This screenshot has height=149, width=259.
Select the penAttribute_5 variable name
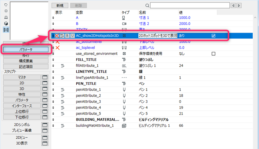tap(88, 114)
